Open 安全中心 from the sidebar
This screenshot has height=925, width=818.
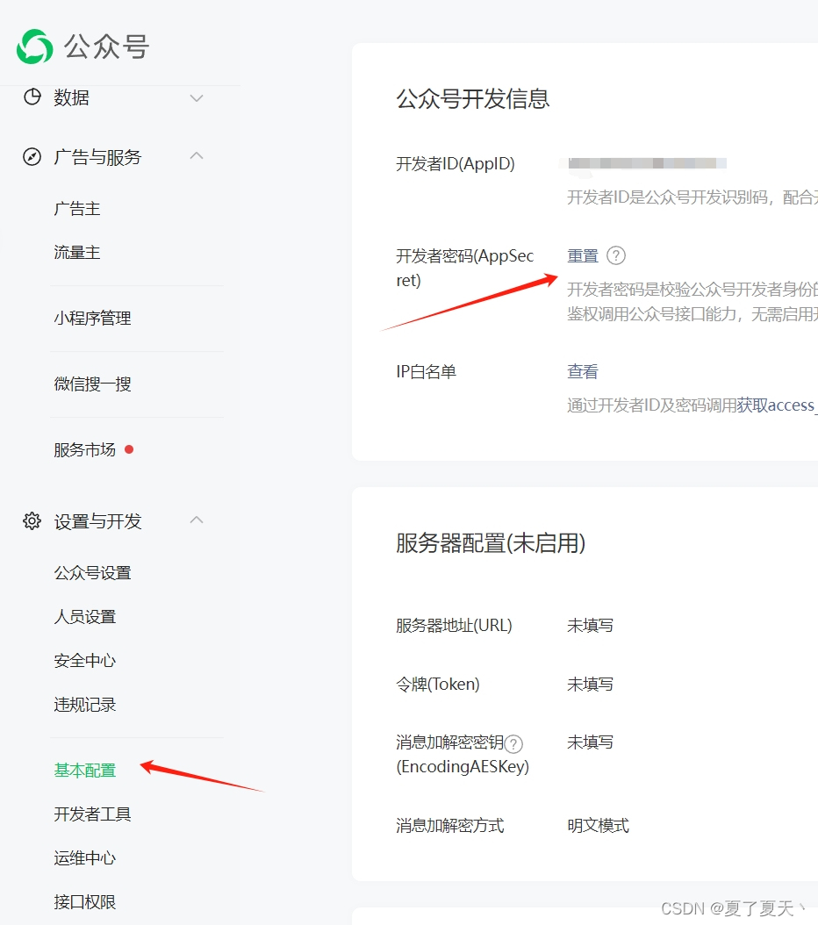click(84, 660)
